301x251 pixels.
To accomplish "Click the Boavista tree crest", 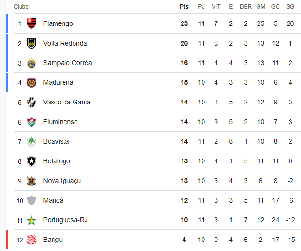I will click(32, 142).
